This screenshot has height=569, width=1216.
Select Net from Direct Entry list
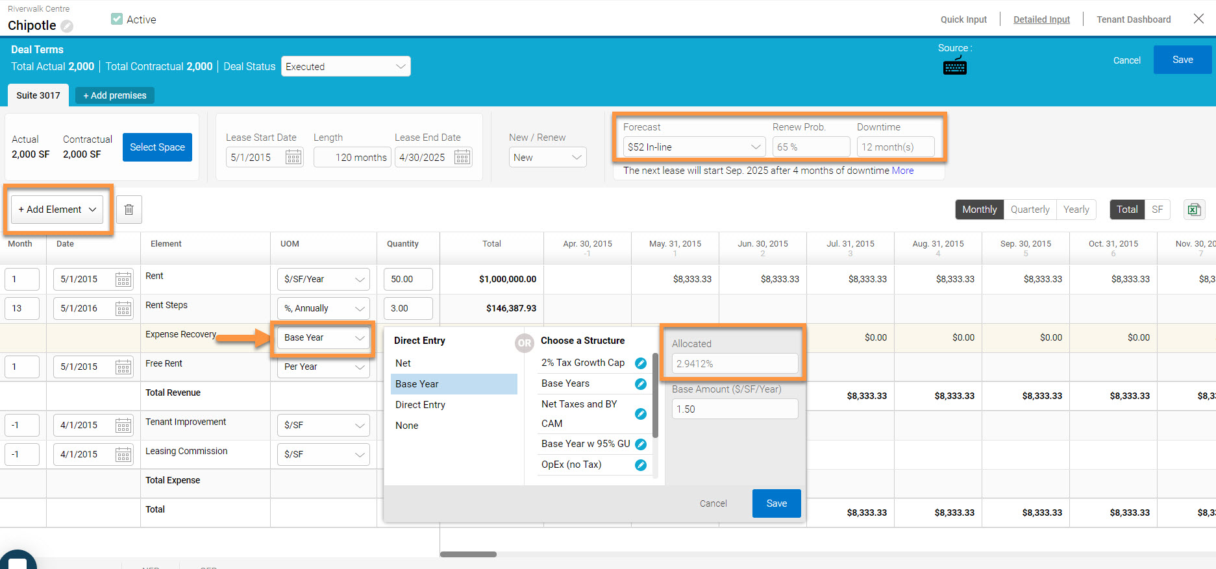[x=403, y=363]
